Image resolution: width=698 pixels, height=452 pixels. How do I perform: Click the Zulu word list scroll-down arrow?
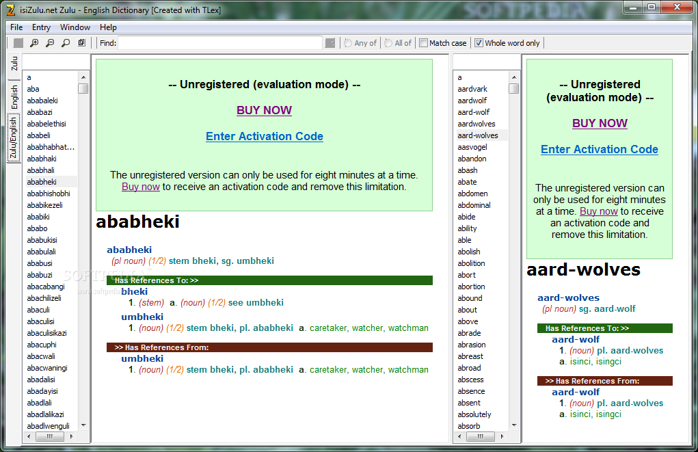pos(83,426)
